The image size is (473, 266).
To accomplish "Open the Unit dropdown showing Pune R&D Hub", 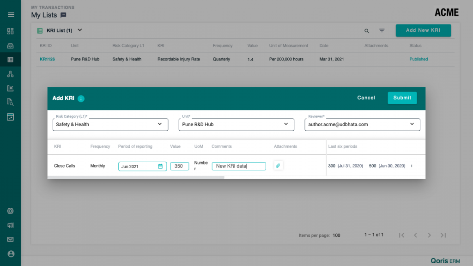I will 236,125.
